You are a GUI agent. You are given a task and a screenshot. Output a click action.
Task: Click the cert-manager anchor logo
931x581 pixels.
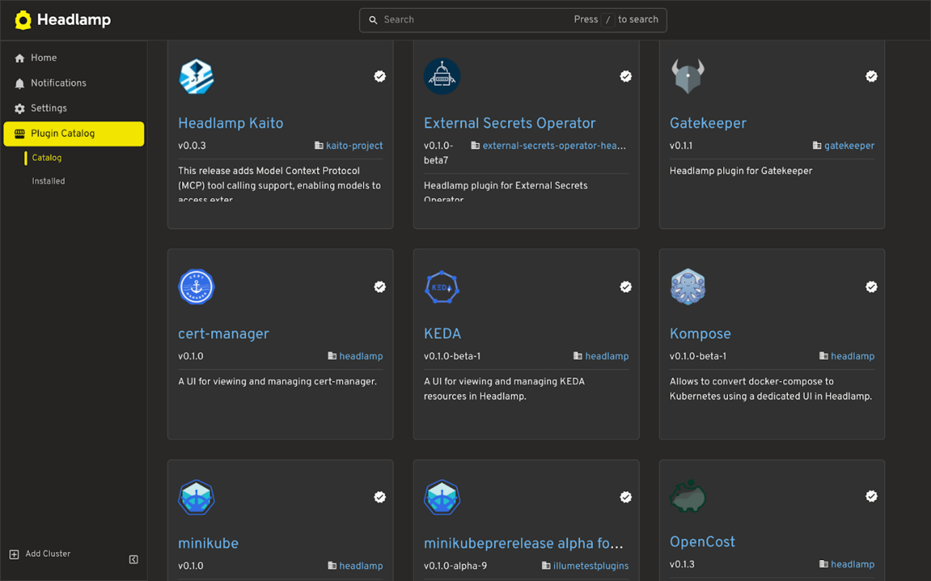pyautogui.click(x=196, y=287)
